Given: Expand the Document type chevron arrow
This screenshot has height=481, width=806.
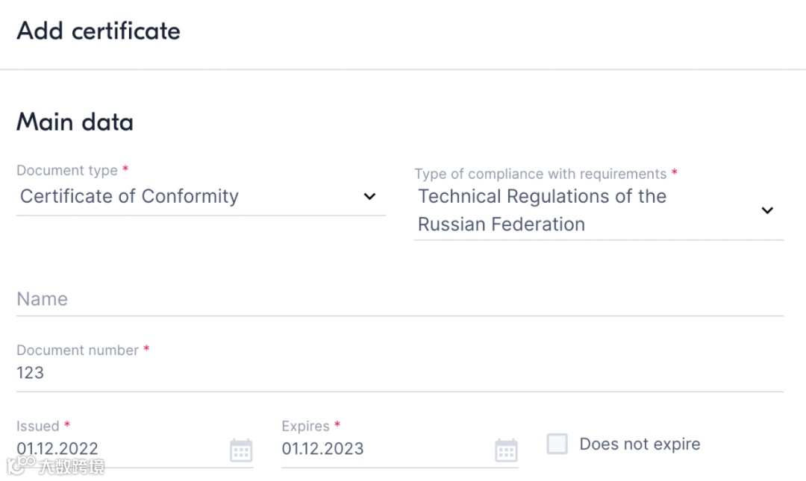Looking at the screenshot, I should point(369,197).
